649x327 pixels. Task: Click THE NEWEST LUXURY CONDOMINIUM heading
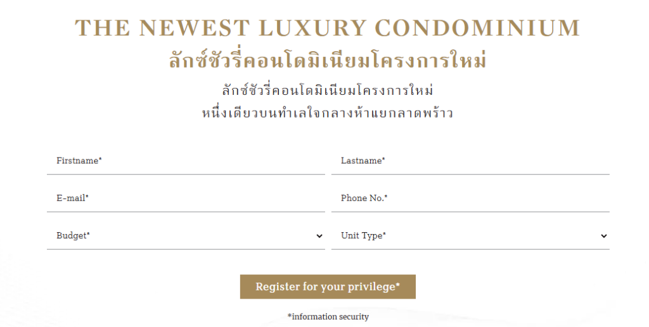coord(328,28)
